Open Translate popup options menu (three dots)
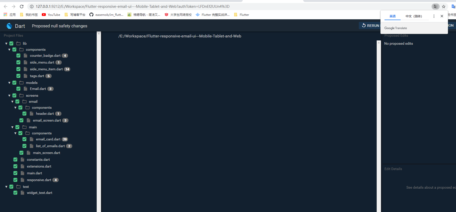456x212 pixels. tap(434, 16)
